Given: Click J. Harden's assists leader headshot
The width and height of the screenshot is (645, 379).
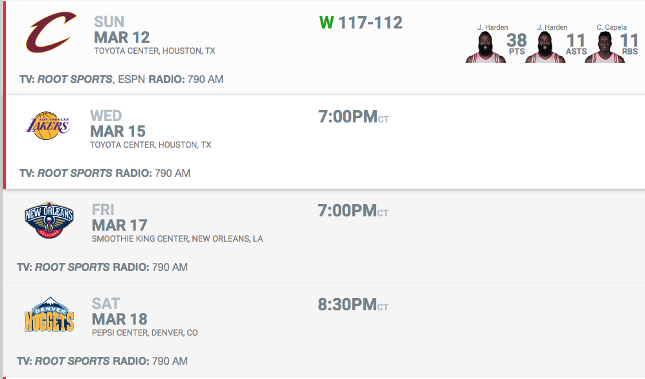Looking at the screenshot, I should click(545, 48).
